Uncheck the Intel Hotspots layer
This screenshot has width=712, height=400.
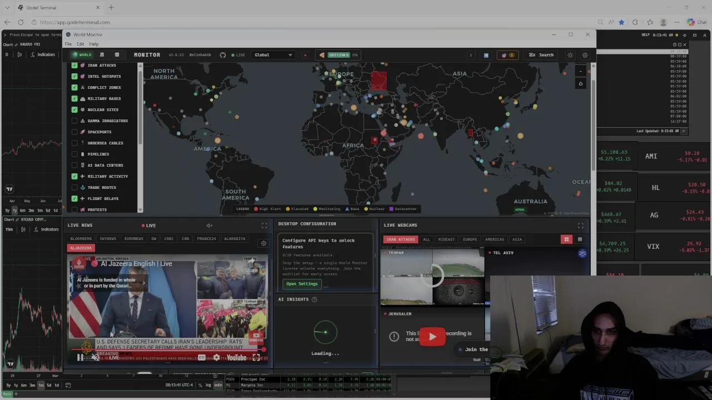click(x=75, y=76)
